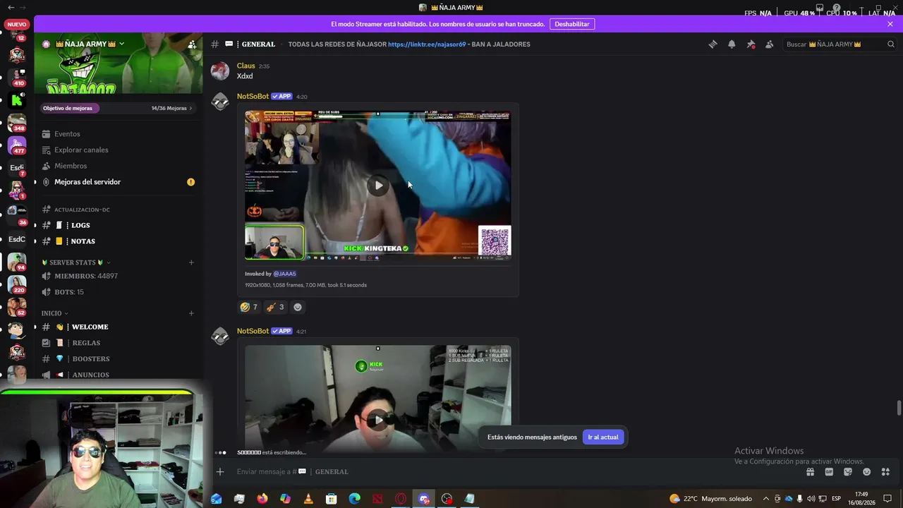903x508 pixels.
Task: Collapse the SERVER STATS category
Action: 76,262
